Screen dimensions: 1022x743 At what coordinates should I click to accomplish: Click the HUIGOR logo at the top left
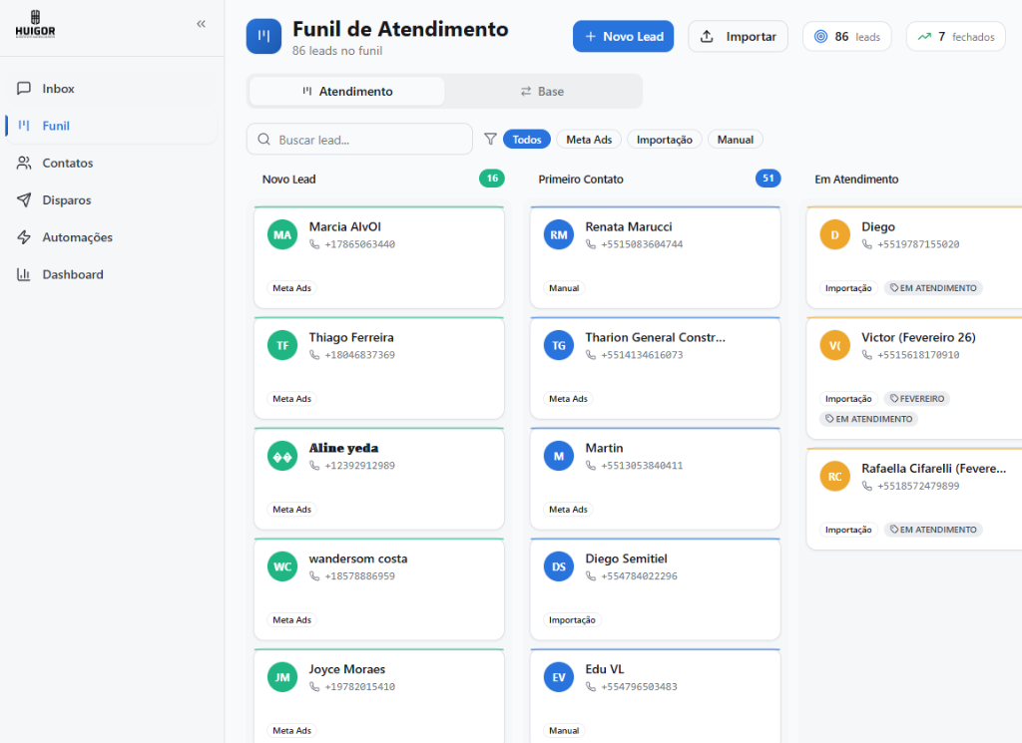(35, 24)
